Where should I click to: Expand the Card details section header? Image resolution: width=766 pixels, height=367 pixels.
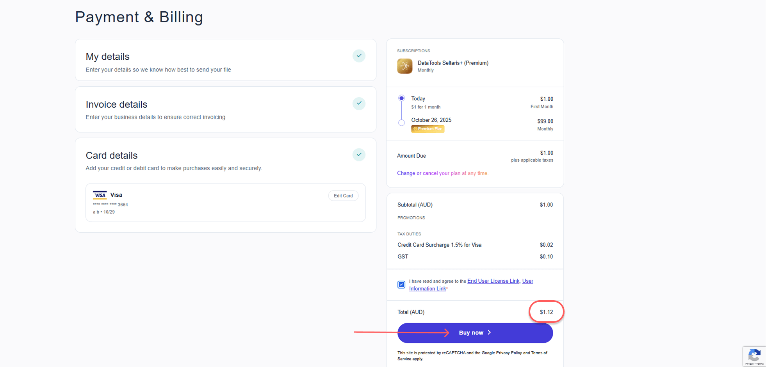click(x=112, y=156)
